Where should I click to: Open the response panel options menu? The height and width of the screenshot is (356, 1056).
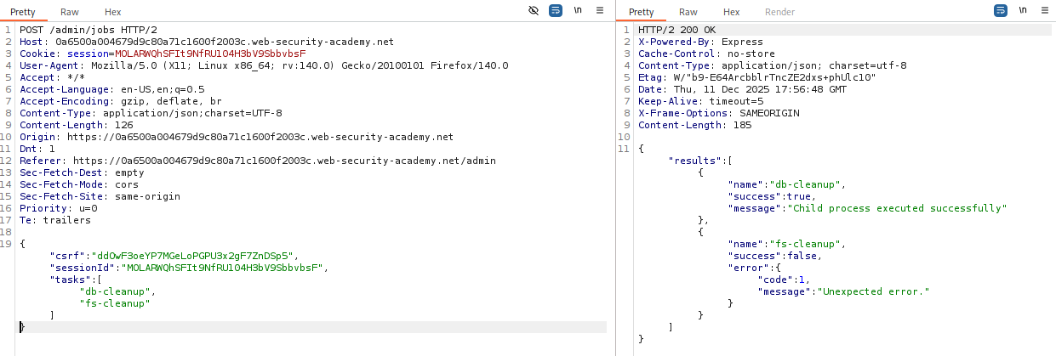tap(1045, 11)
